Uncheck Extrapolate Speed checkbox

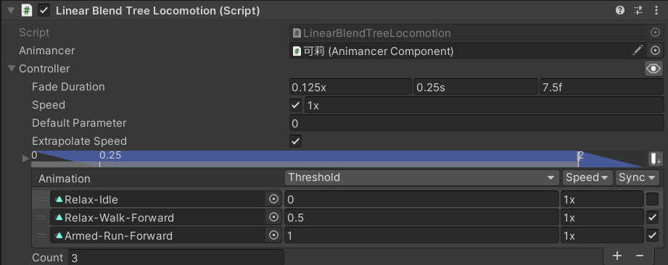(295, 141)
